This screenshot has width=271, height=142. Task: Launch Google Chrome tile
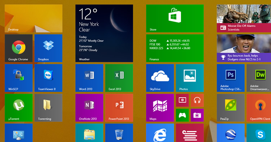tap(19, 48)
